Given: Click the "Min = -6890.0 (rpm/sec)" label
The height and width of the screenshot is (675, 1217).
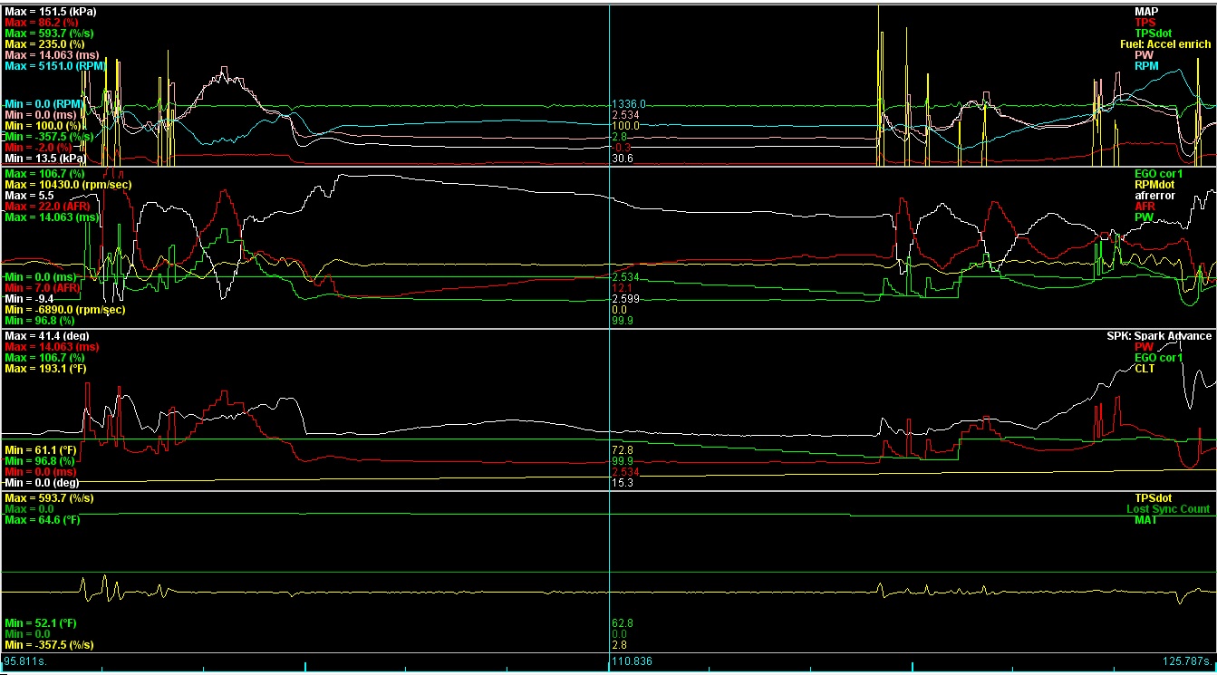Looking at the screenshot, I should click(x=65, y=309).
